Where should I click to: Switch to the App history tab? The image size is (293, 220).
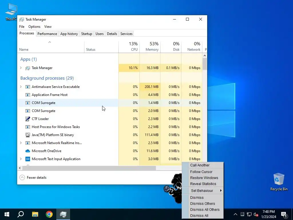(69, 34)
